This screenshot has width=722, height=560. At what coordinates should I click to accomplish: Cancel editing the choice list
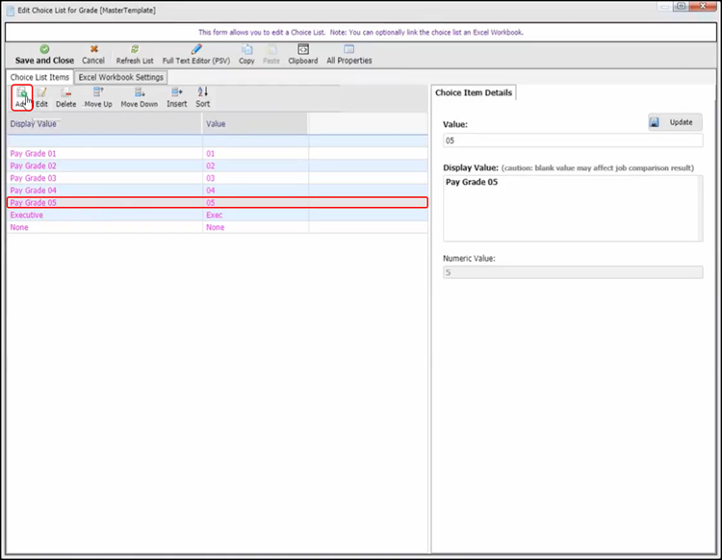[x=93, y=54]
